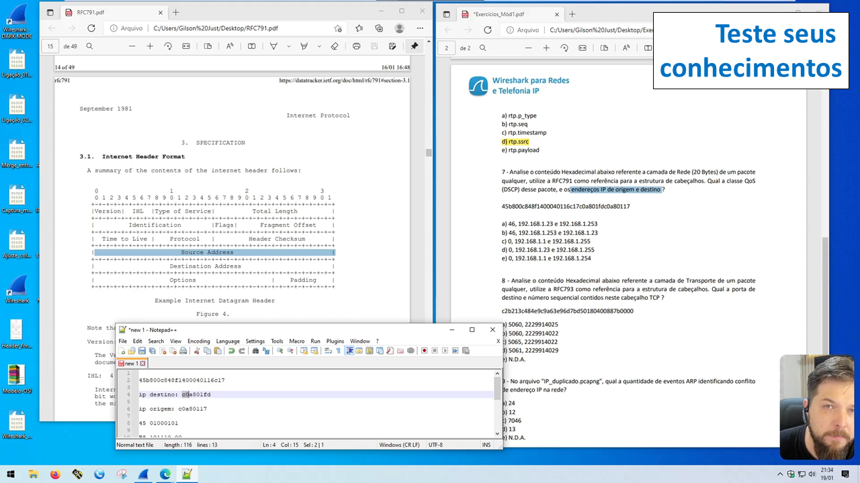Open Language menu in Notepad++
The height and width of the screenshot is (483, 860).
[x=228, y=341]
